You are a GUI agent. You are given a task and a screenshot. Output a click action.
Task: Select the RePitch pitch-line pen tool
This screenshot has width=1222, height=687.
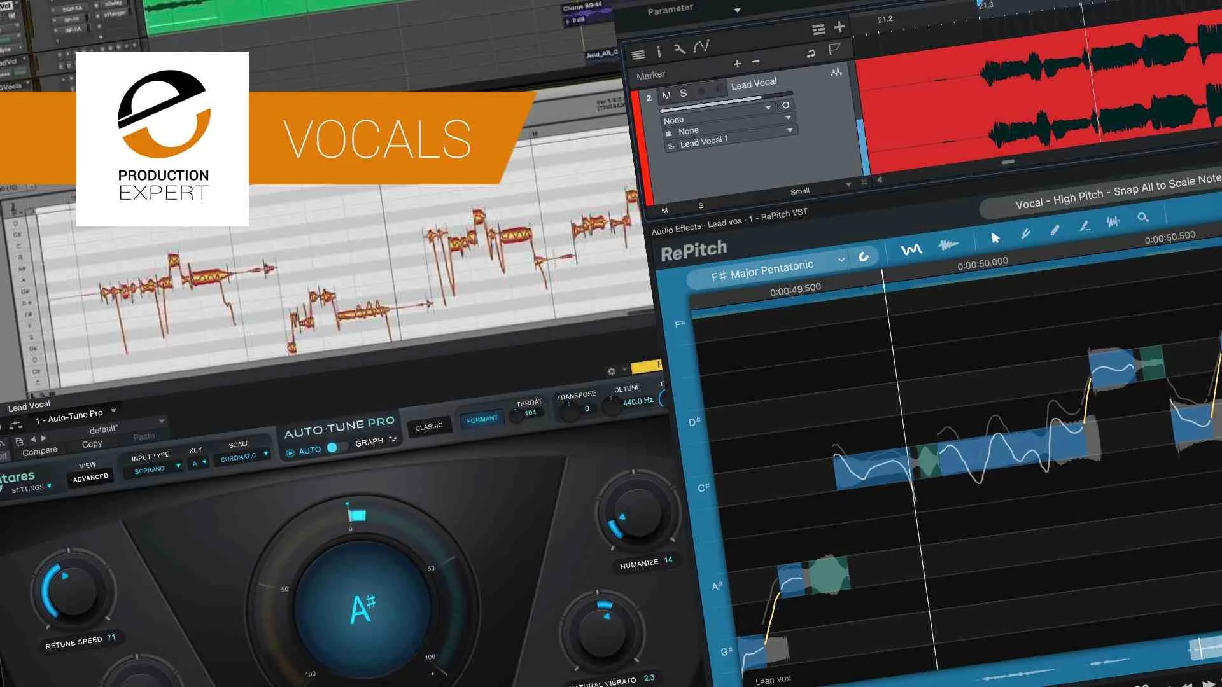point(1085,226)
